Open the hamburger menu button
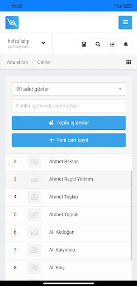 click(125, 23)
